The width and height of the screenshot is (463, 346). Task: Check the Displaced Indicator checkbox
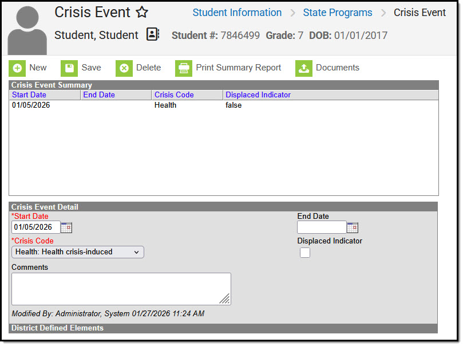pos(305,253)
